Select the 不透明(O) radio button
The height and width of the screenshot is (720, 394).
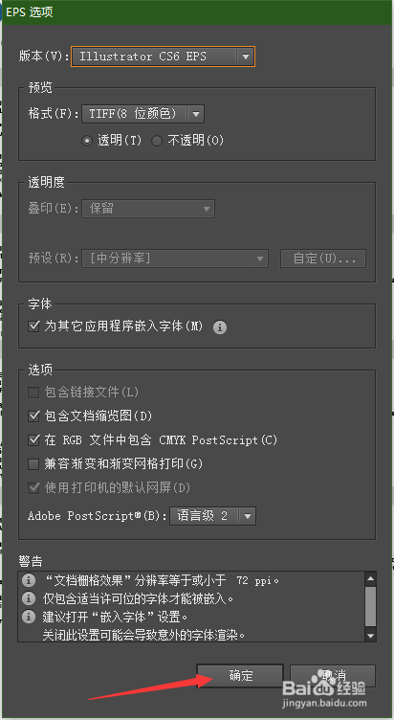click(x=157, y=141)
